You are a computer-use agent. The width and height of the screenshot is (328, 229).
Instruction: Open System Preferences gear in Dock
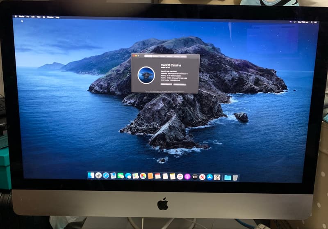point(217,177)
